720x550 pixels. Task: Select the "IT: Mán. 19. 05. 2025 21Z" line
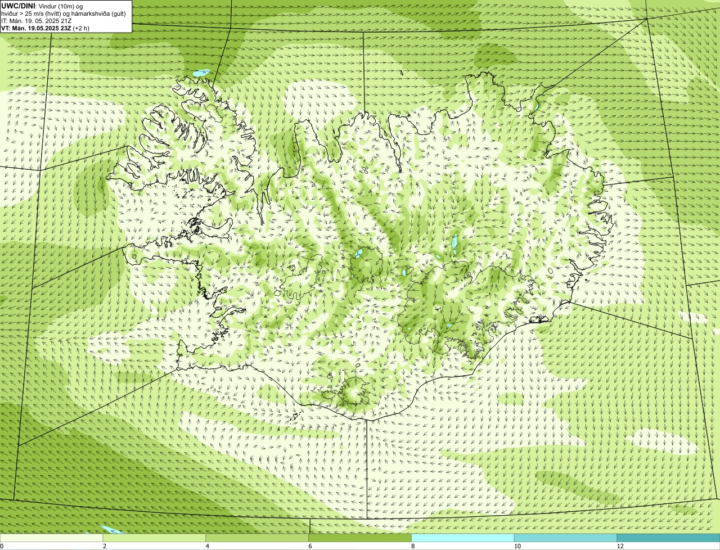pos(36,21)
